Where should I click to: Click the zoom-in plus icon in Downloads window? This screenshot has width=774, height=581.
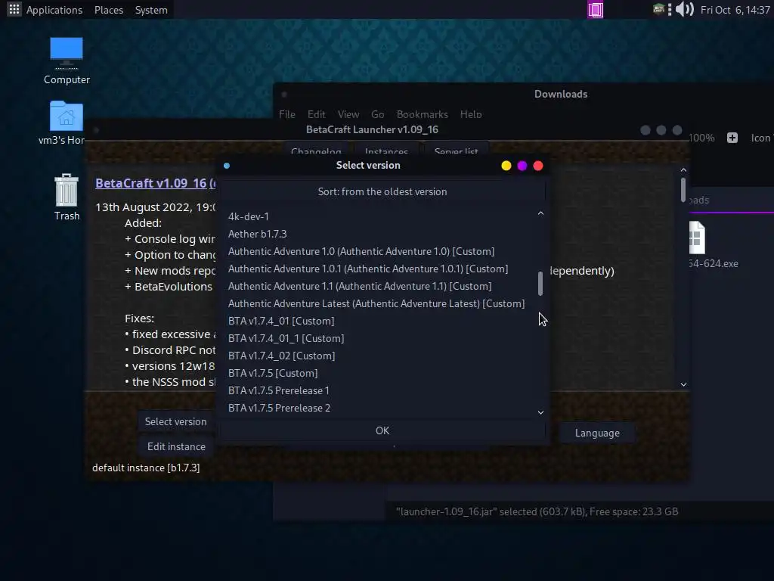[x=732, y=138]
